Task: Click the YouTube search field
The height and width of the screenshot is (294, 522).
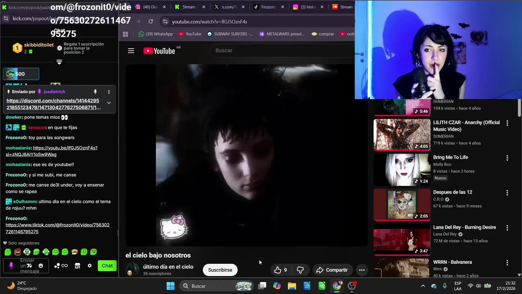Action: coord(281,50)
